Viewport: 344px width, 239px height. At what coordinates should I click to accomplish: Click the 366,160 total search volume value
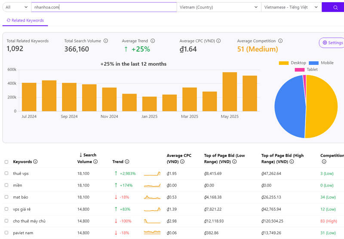coord(77,49)
